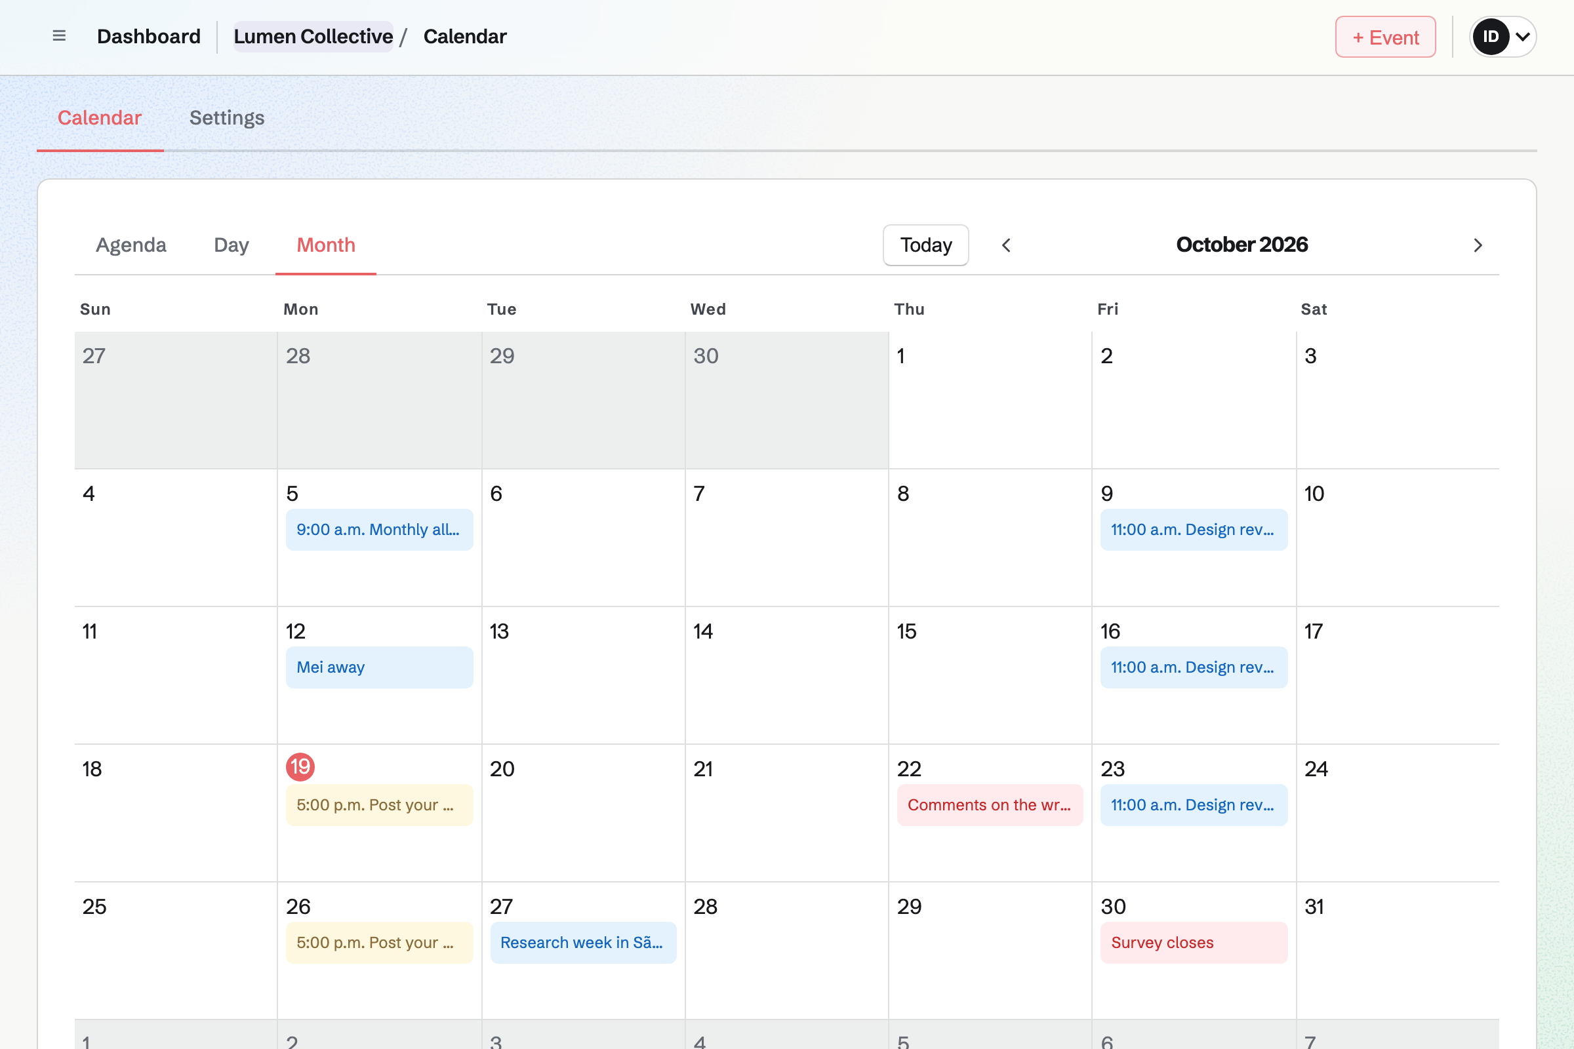1574x1049 pixels.
Task: Open Design review event on October 9
Action: (1194, 529)
